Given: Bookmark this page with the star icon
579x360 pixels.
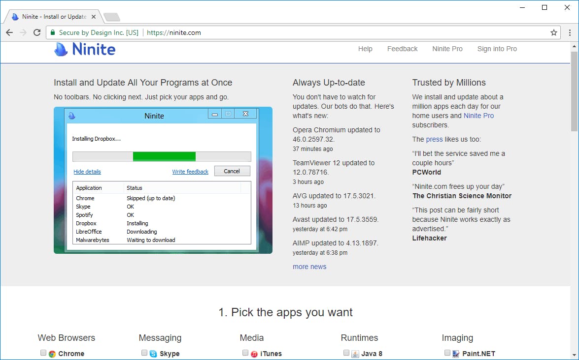Looking at the screenshot, I should click(x=553, y=32).
